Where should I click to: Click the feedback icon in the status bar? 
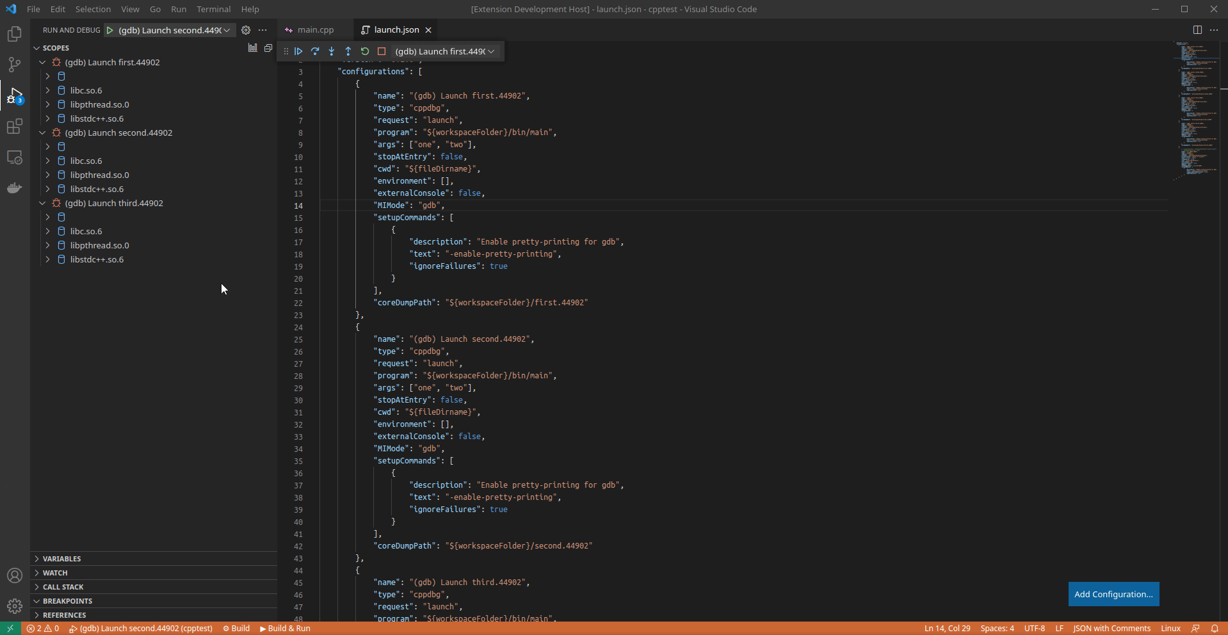click(x=1195, y=629)
